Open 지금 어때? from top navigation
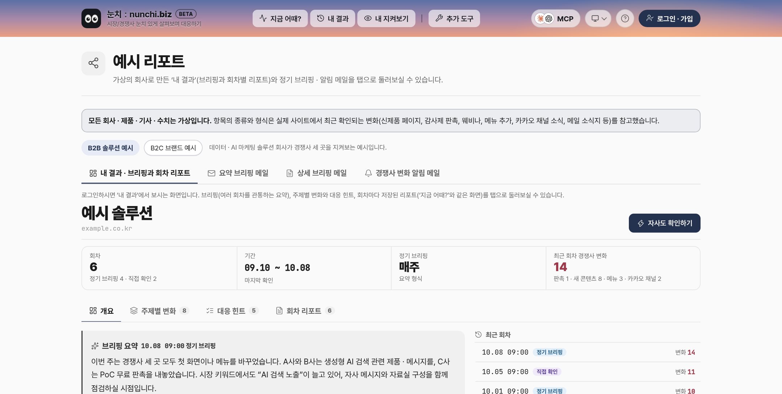 (280, 18)
